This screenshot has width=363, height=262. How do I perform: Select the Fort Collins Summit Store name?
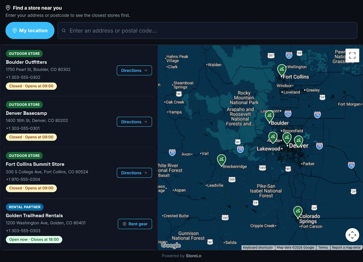click(35, 164)
